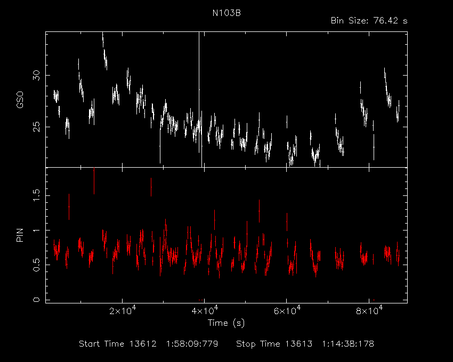Click the GSO axis tick value 25

point(36,127)
